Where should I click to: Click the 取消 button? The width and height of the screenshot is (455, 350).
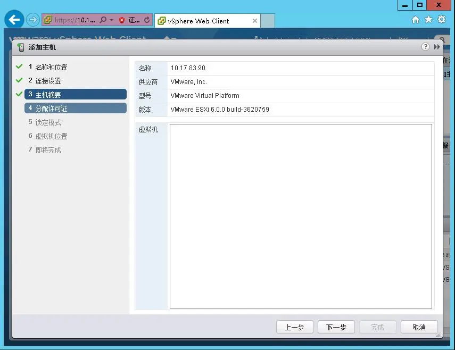point(419,327)
